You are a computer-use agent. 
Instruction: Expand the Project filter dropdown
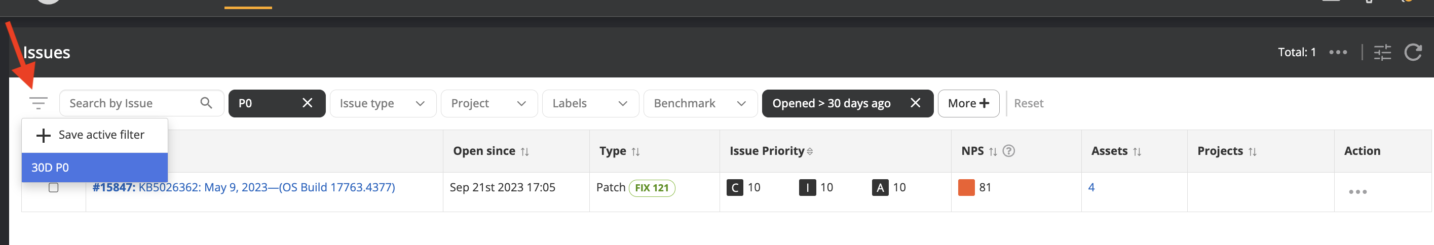[x=489, y=103]
